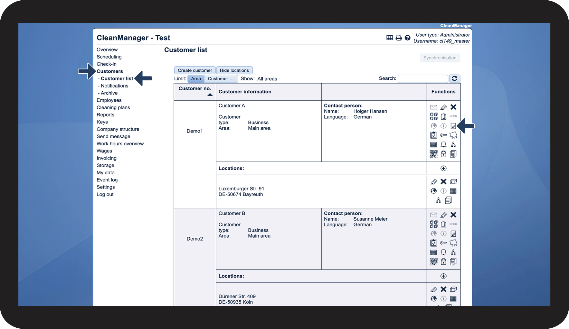Screen dimensions: 569x329
Task: Click the four-cubes icon for Customer A
Action: pyautogui.click(x=434, y=116)
